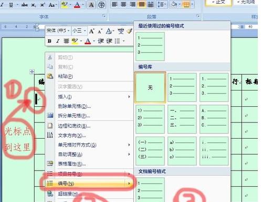261x202 pixels.
Task: Open 表格属性(R) dialog
Action: [89, 164]
